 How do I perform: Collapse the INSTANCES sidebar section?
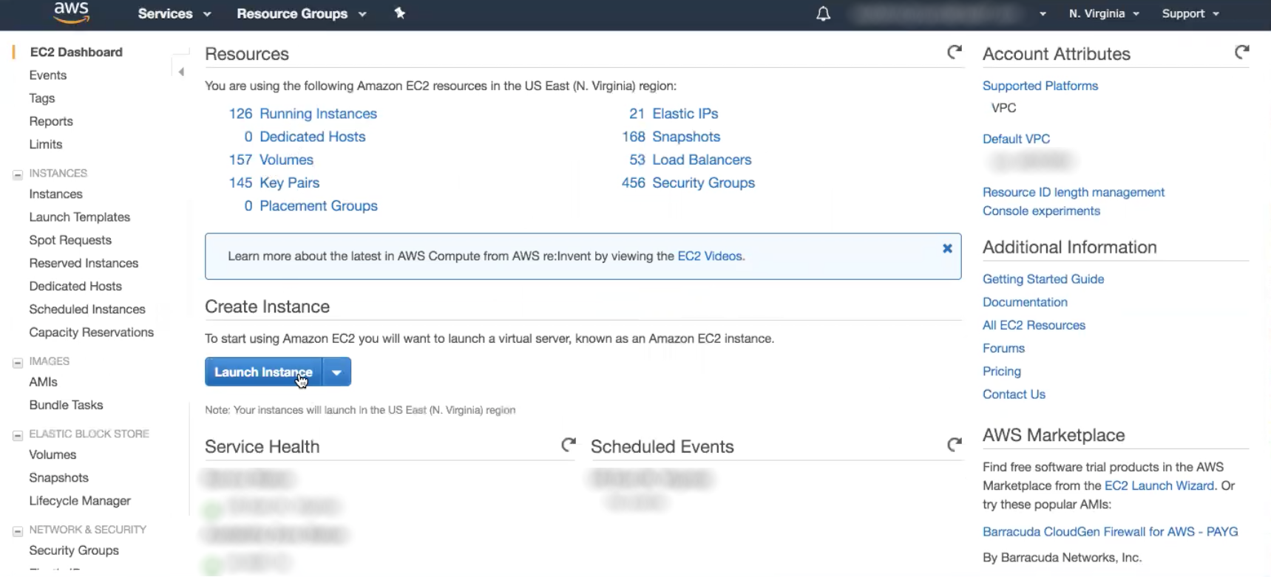[x=18, y=175]
